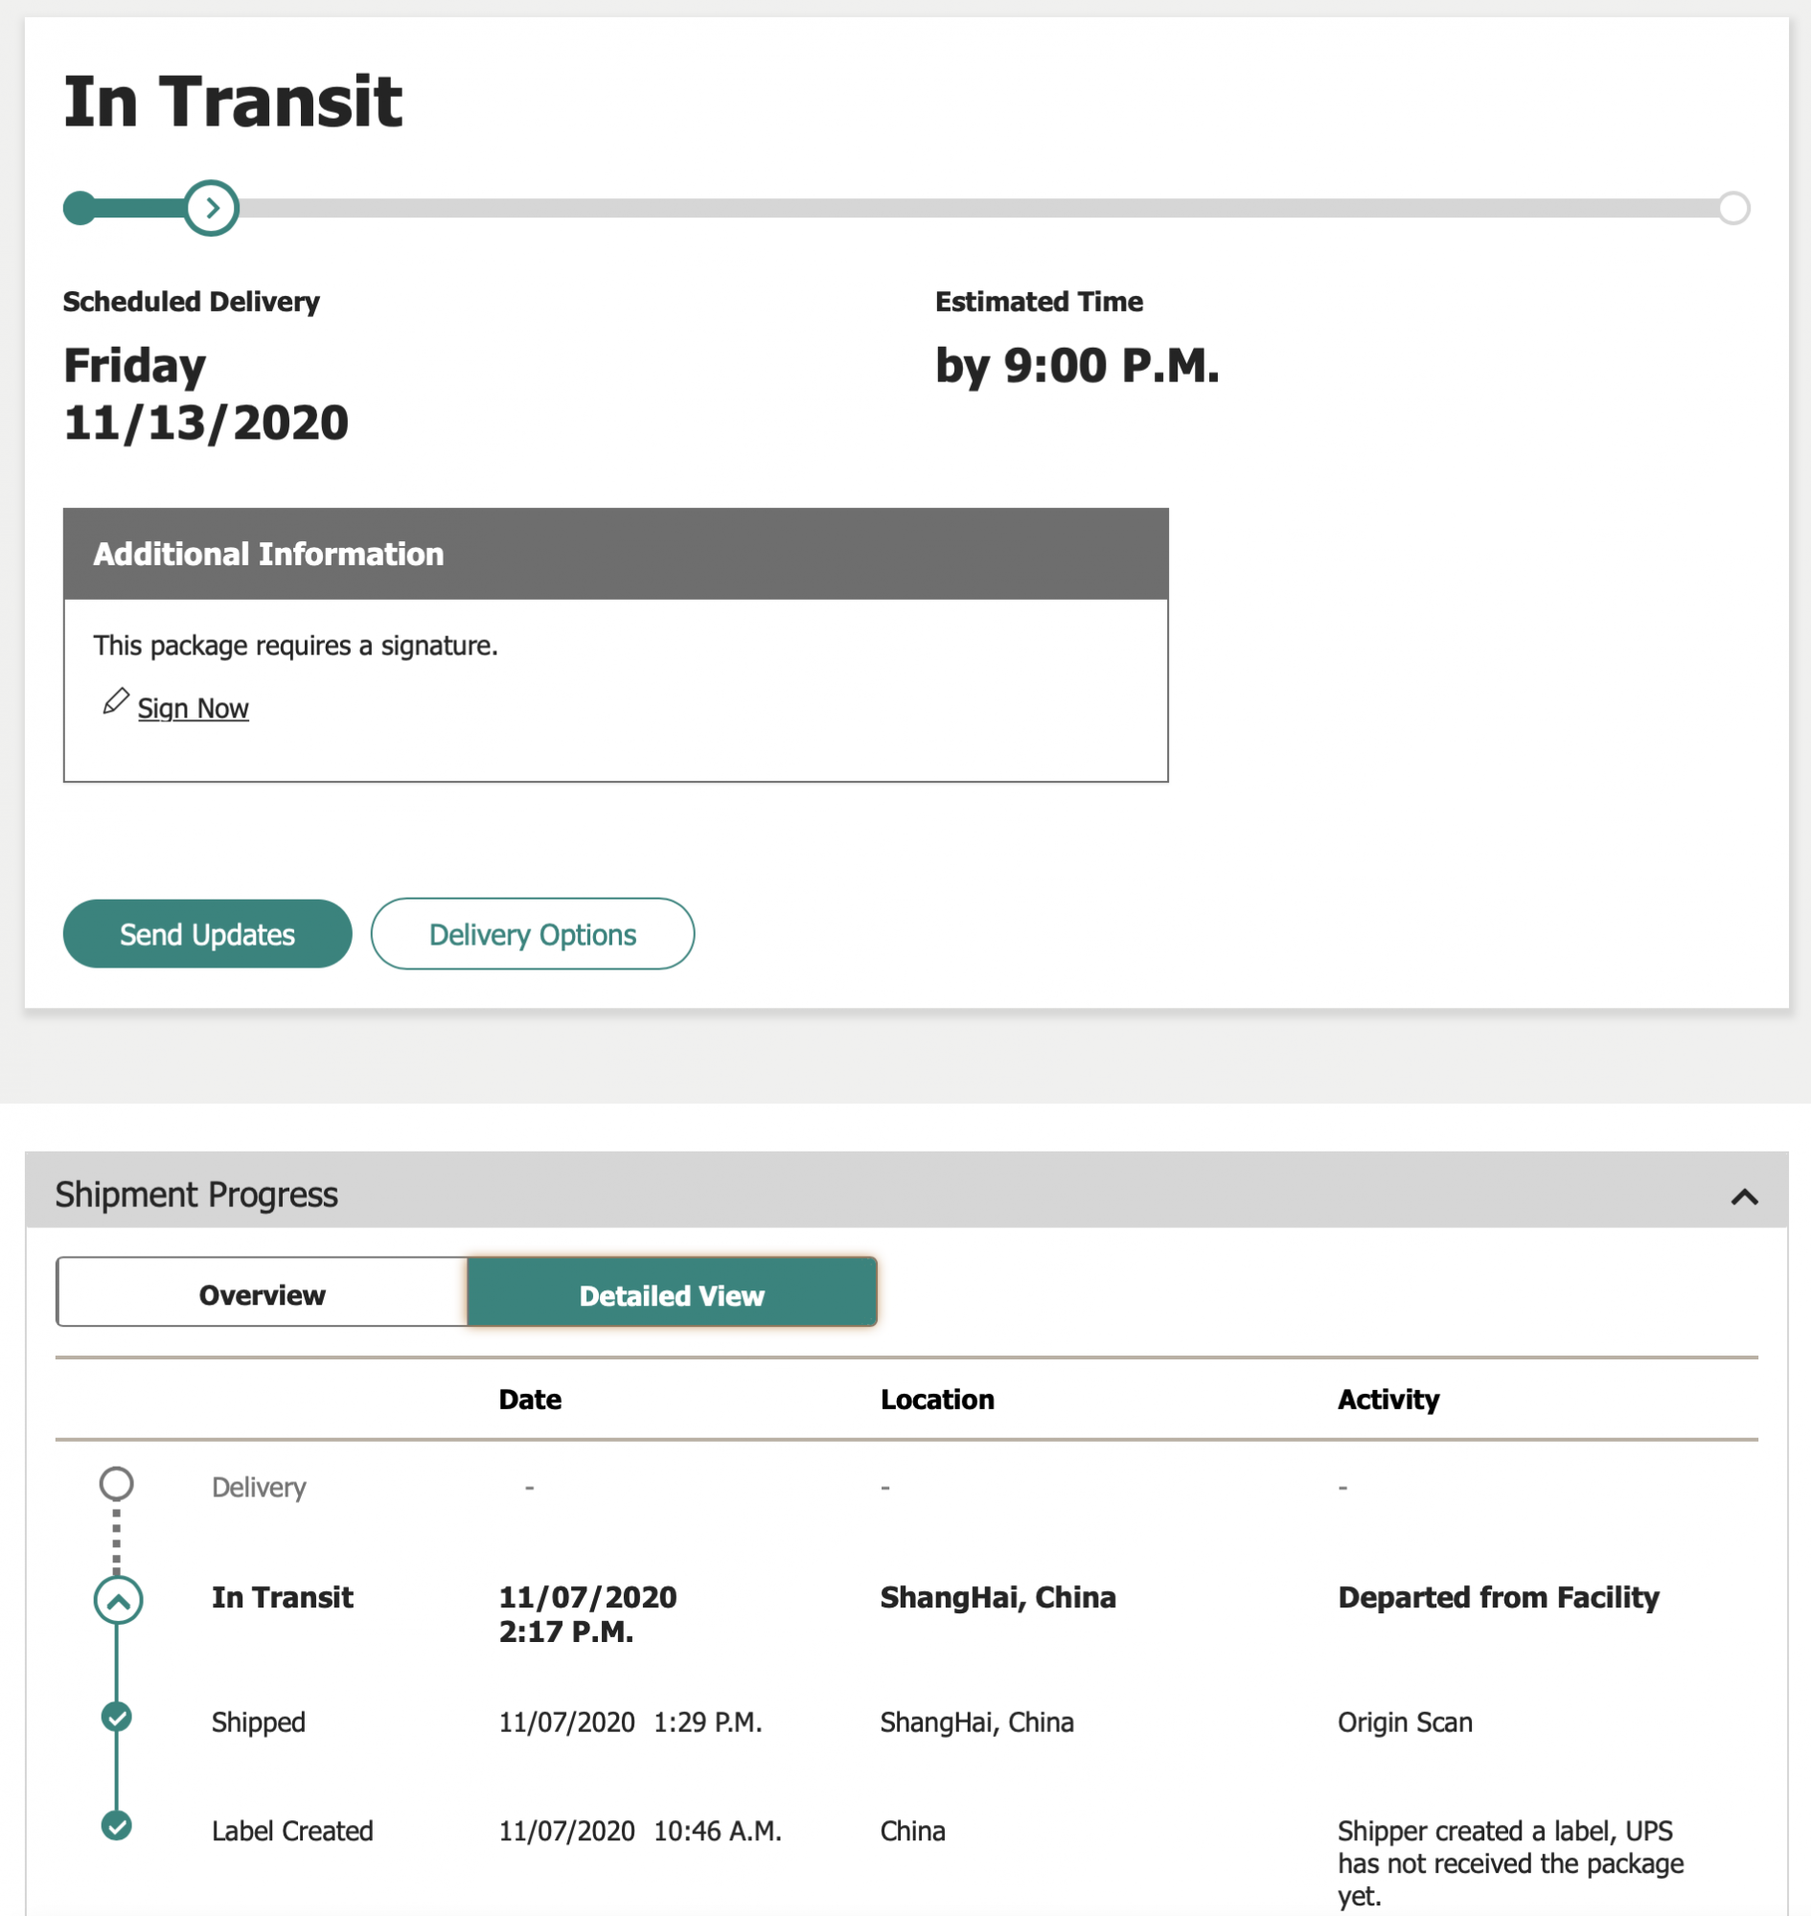
Task: Click the grey portion of delivery progress bar
Action: (x=965, y=208)
